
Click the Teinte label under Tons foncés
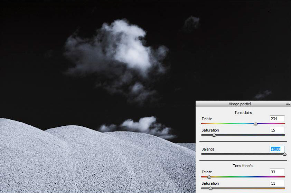pos(207,172)
